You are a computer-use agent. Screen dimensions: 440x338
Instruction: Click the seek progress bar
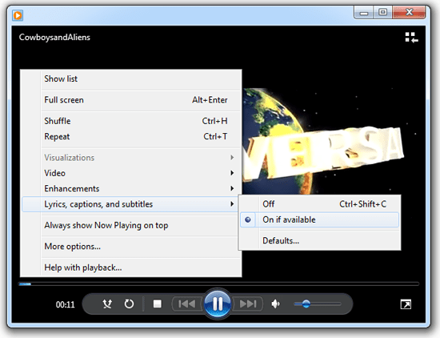coord(219,284)
